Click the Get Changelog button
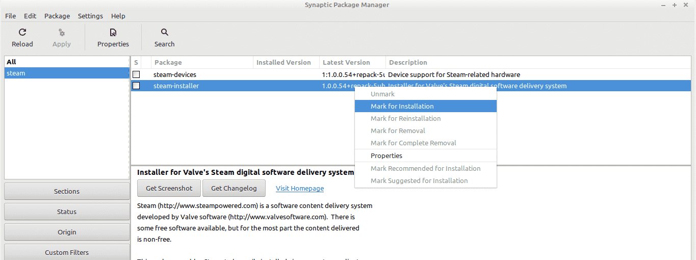Screen dimensions: 696x260 click(x=234, y=188)
